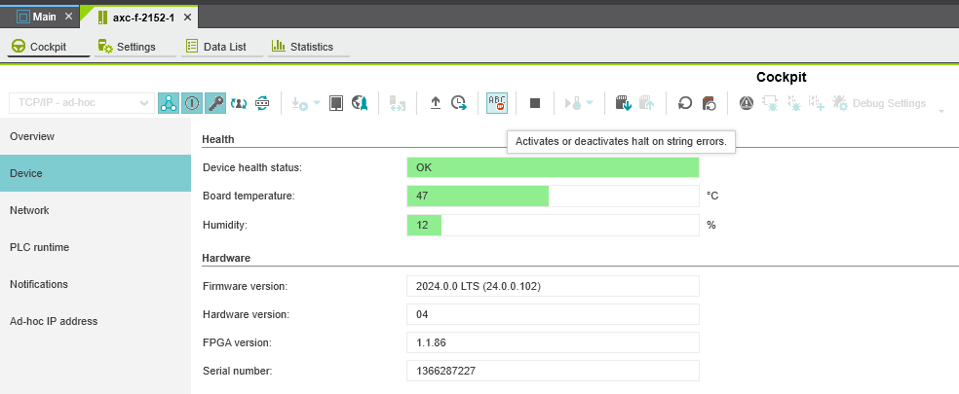Click the change password icon
This screenshot has height=394, width=959.
262,103
